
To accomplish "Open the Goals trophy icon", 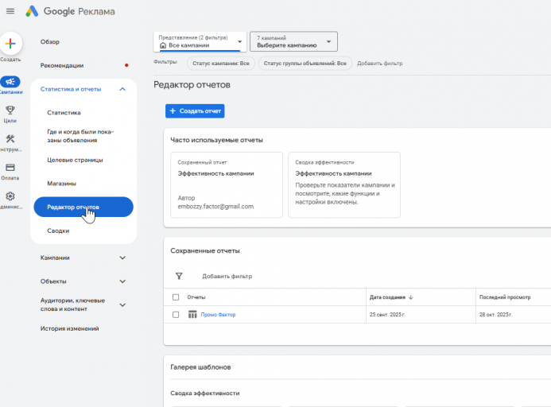I will click(10, 110).
